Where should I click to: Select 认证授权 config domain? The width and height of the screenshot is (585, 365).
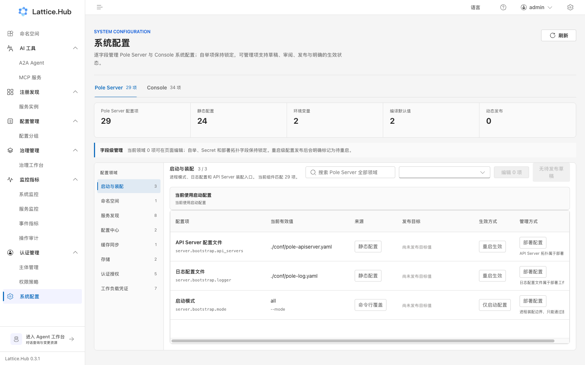129,274
